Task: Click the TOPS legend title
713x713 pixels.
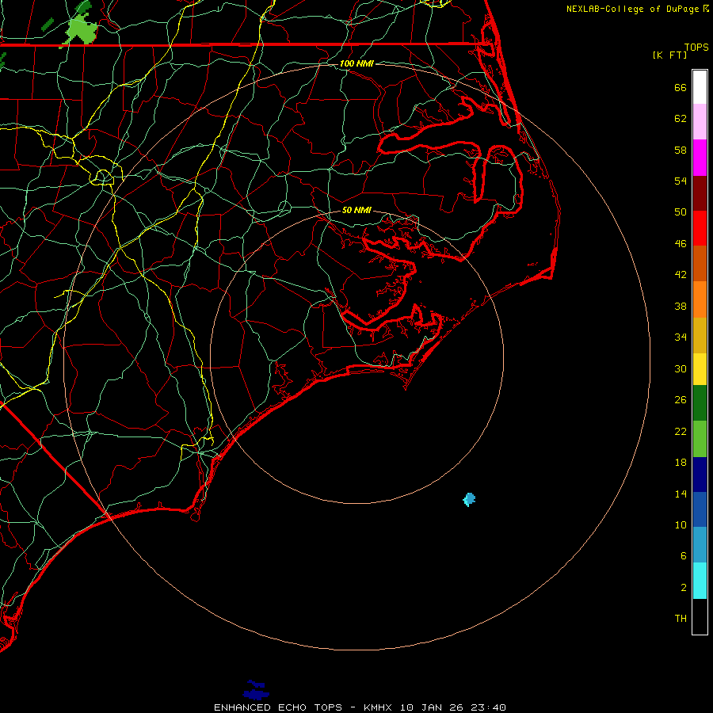Action: tap(696, 48)
